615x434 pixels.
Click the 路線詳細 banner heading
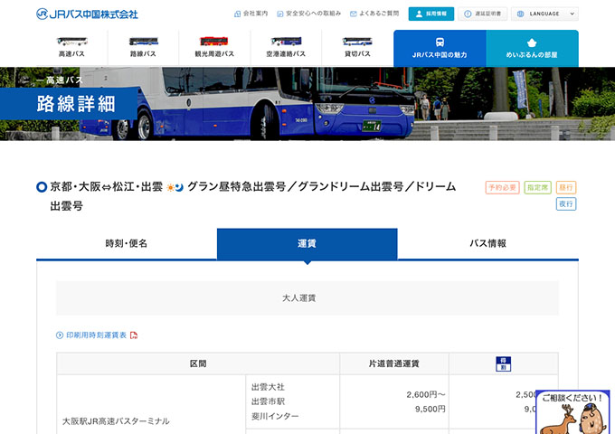(x=76, y=104)
